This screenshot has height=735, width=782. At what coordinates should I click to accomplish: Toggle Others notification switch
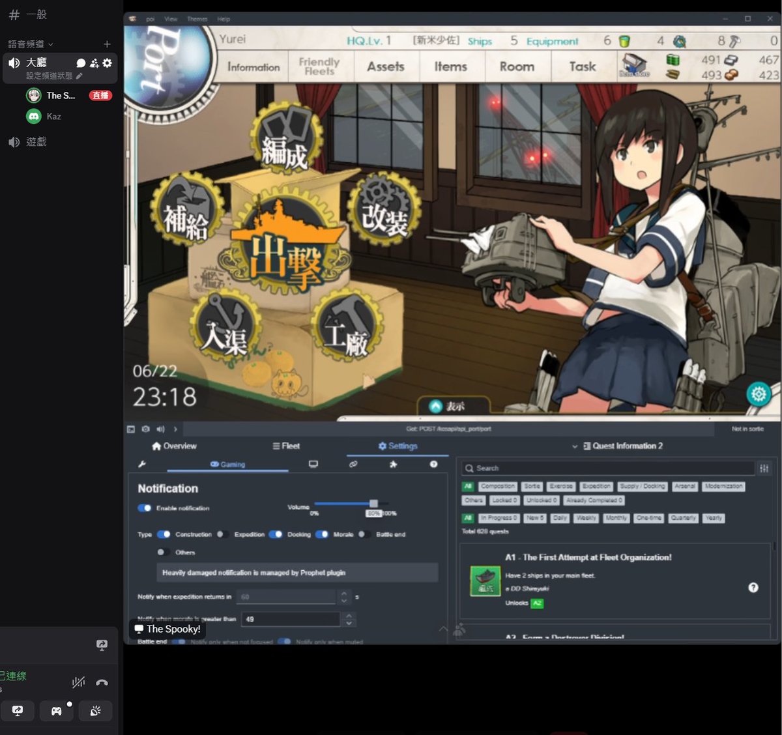pos(164,552)
